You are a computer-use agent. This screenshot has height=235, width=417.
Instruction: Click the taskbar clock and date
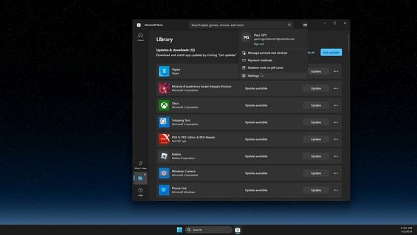tap(407, 230)
